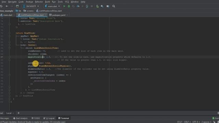Open the profiler gauge icon
Screen dimensions: 219x123
78,6
